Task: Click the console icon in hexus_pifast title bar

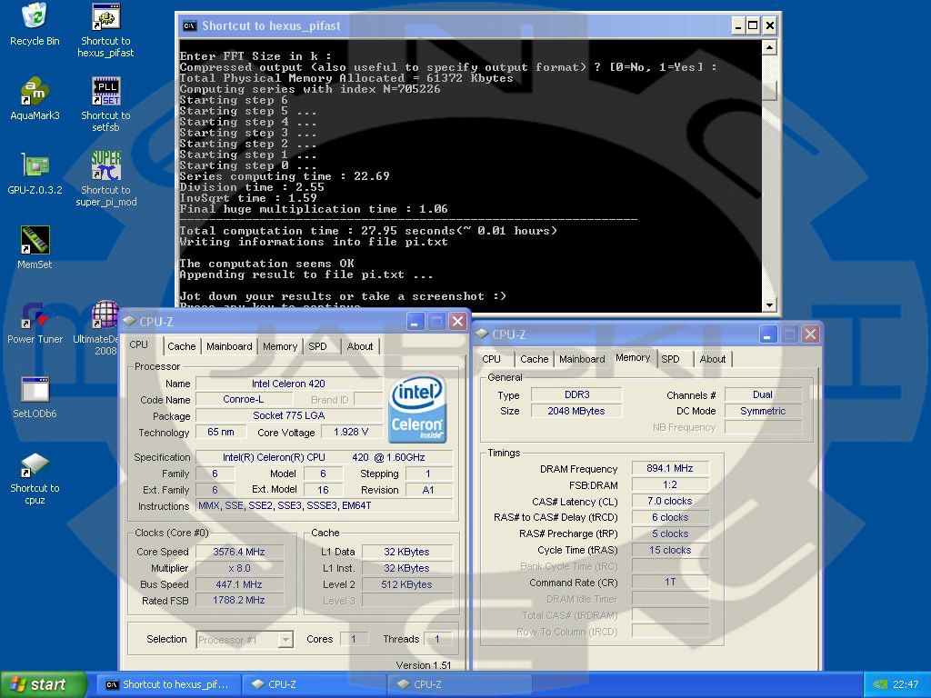Action: 189,25
